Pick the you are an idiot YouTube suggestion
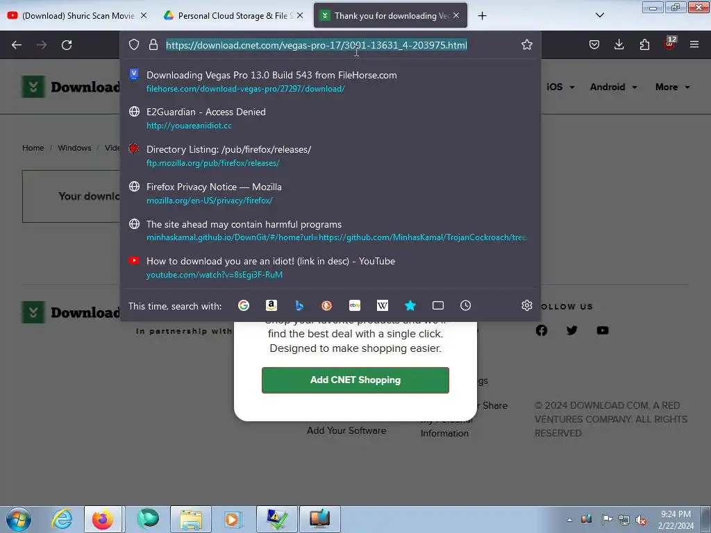Screen dimensions: 711x533 [x=331, y=267]
